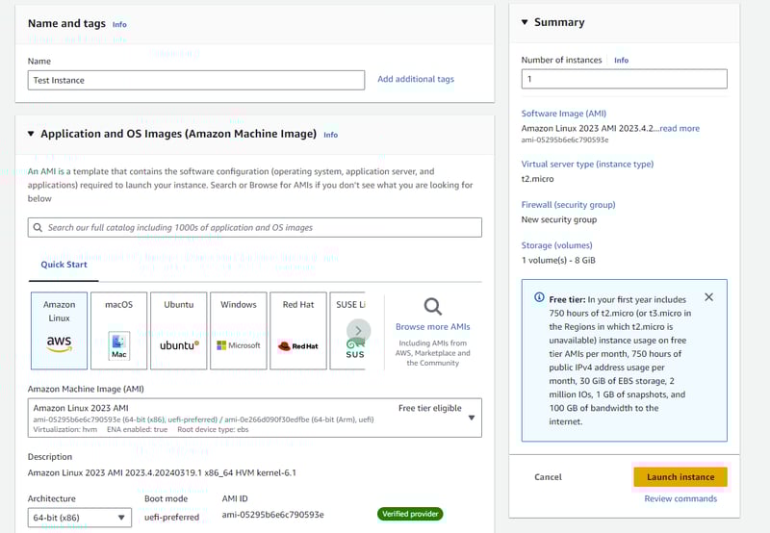This screenshot has width=770, height=533.
Task: Select the SUSE Linux AMI tile
Action: (x=347, y=330)
